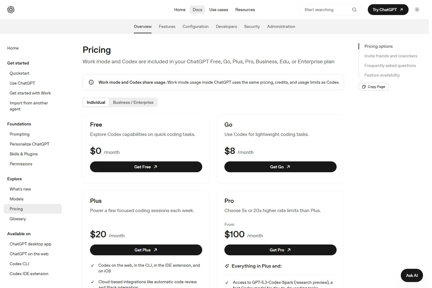Click the search magnifier icon
Screen dimensions: 432x288
[354, 10]
